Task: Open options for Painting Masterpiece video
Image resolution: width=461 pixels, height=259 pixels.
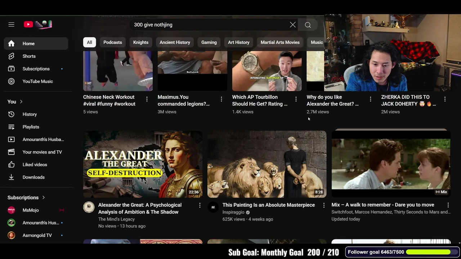Action: tap(324, 205)
